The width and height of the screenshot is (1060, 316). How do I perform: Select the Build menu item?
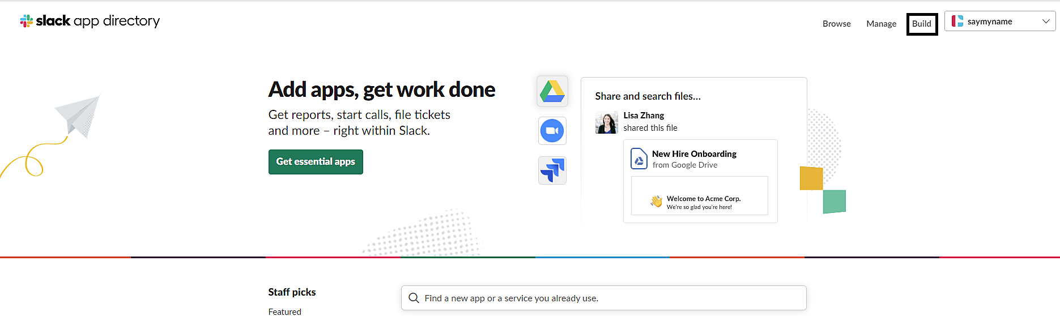pyautogui.click(x=922, y=24)
